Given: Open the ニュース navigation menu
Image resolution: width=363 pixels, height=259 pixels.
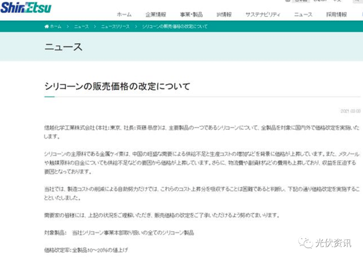Looking at the screenshot, I should [303, 15].
